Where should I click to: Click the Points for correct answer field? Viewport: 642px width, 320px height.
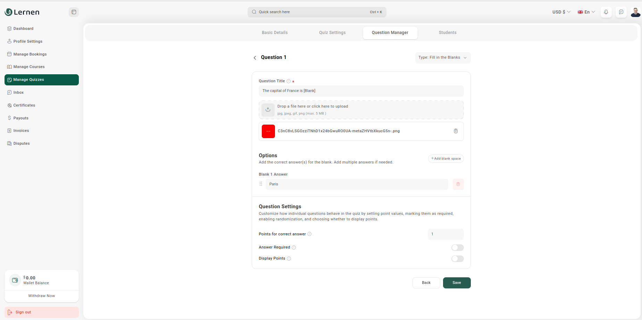(445, 234)
